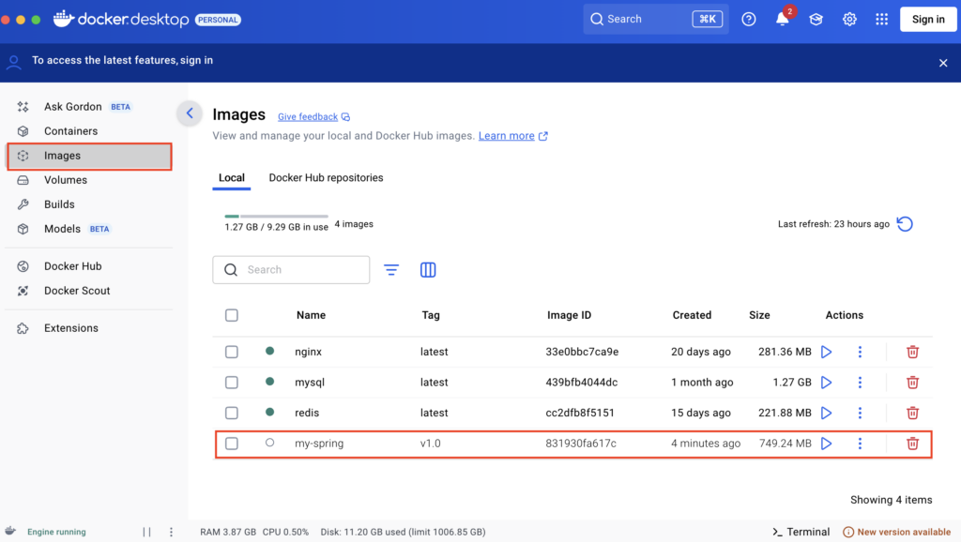Click the Docker Desktop logo
Viewport: 961px width, 542px height.
coord(121,19)
